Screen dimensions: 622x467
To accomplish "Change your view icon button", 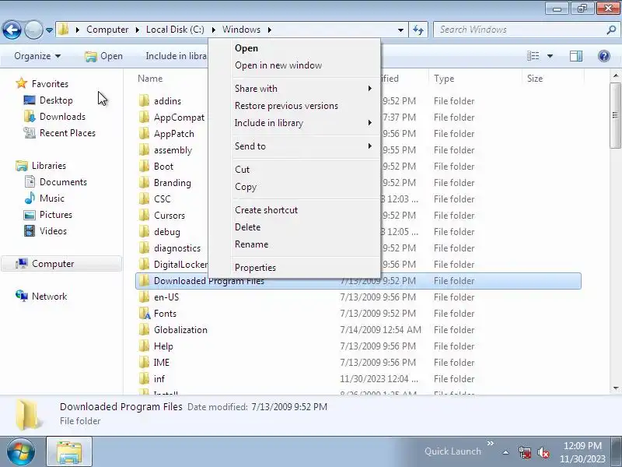I will tap(533, 56).
